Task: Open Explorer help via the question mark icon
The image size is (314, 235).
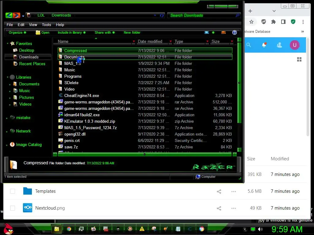Action: (x=235, y=32)
